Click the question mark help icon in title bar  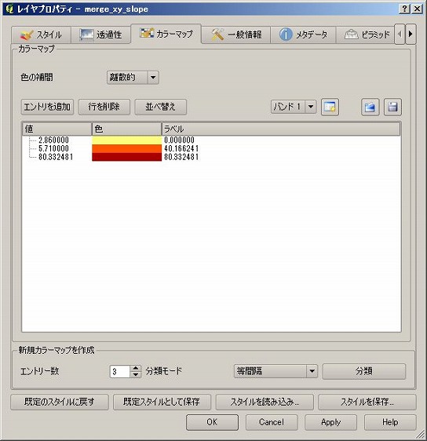point(404,9)
